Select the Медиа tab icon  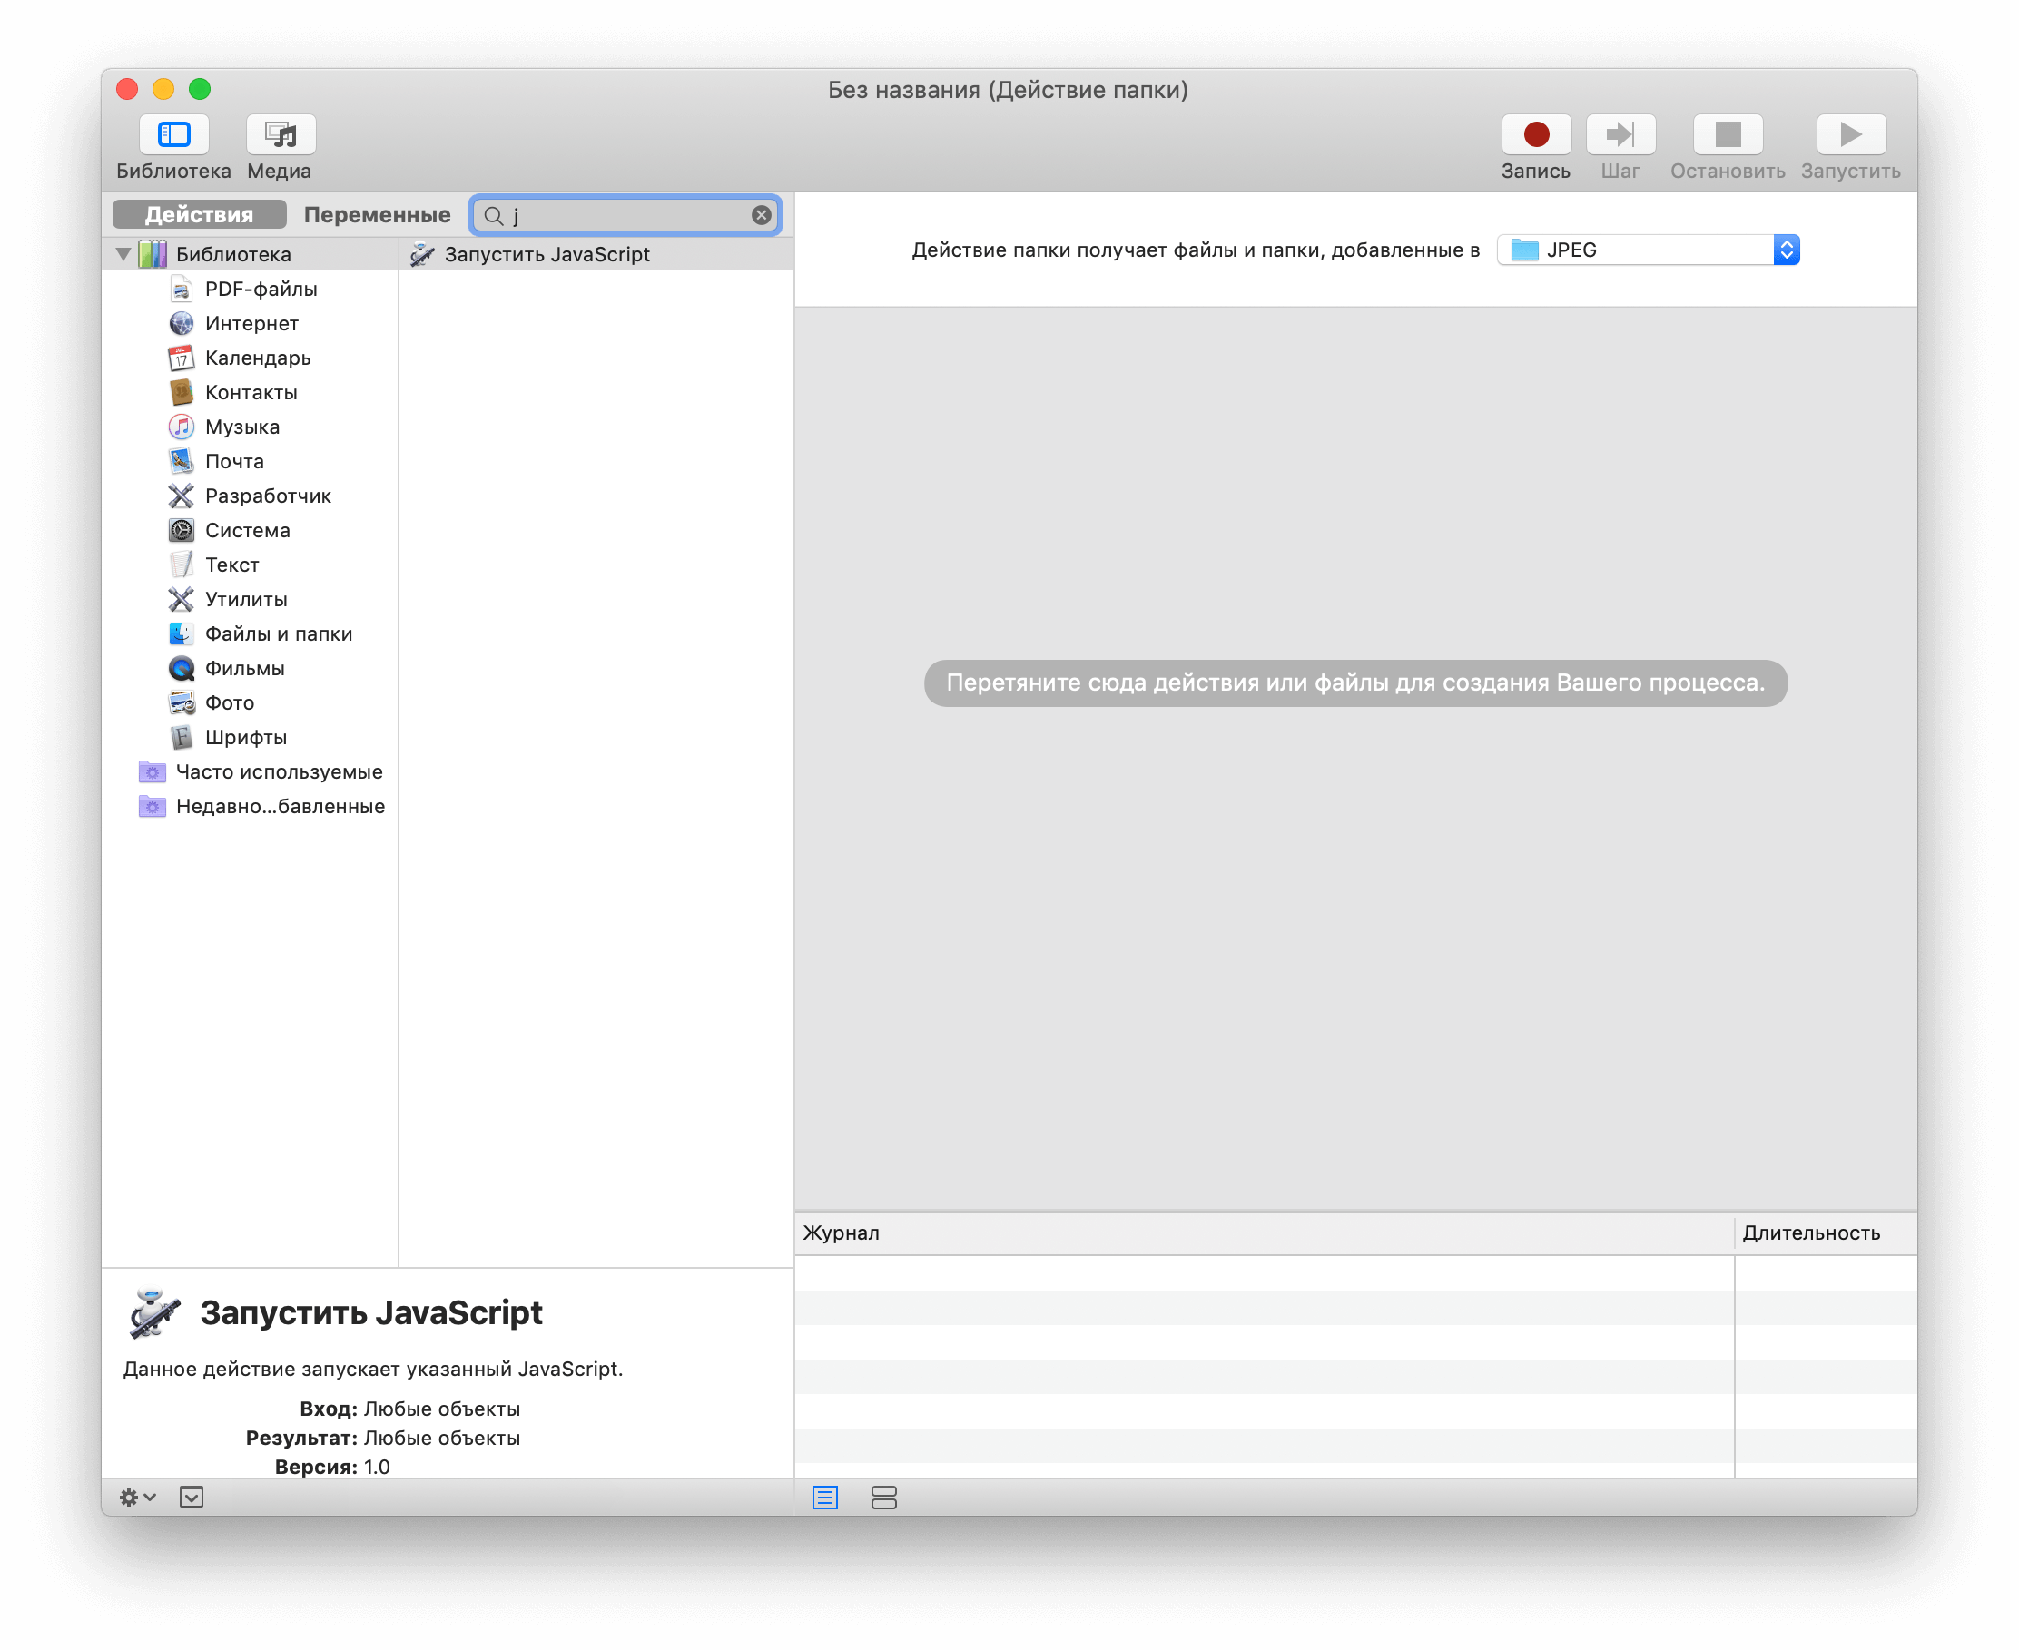click(280, 134)
